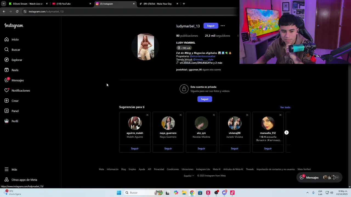The width and height of the screenshot is (351, 197).
Task: Click 21,3 mil seguidores count
Action: click(x=217, y=36)
